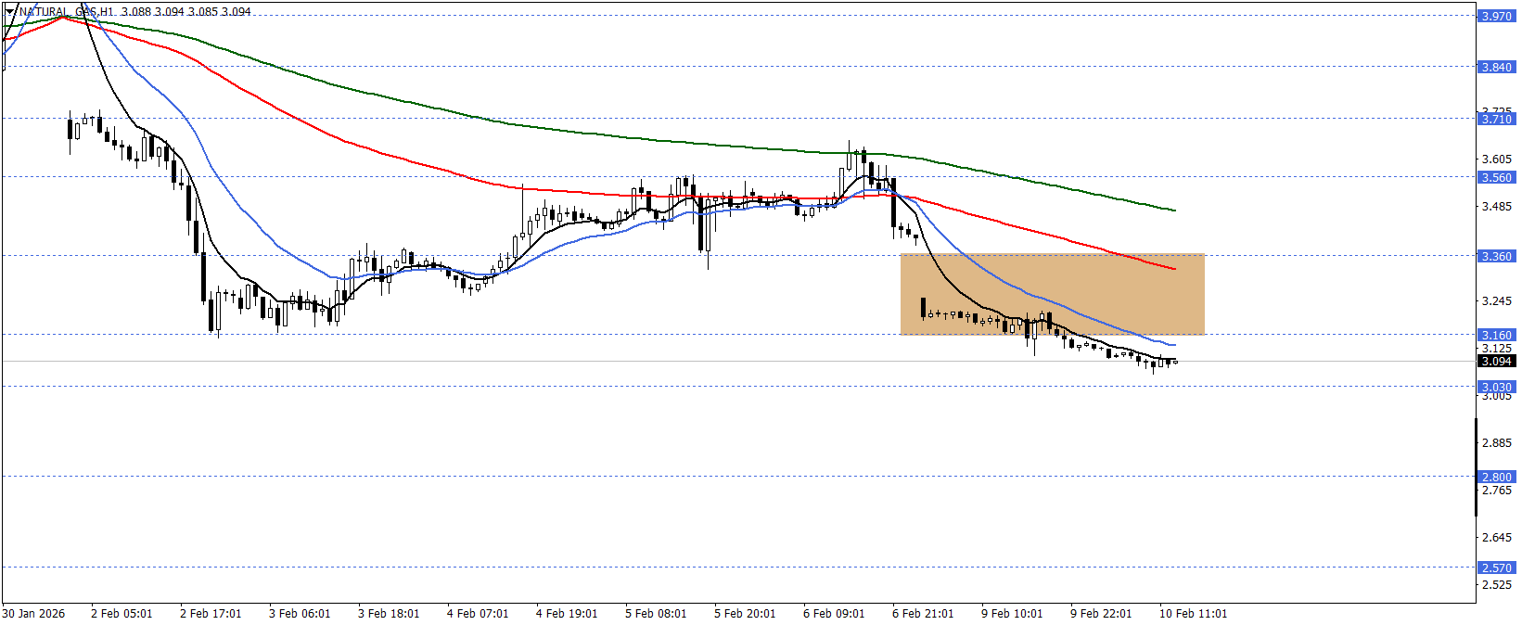
Task: Click the 3.840 price level tag
Action: click(1495, 67)
